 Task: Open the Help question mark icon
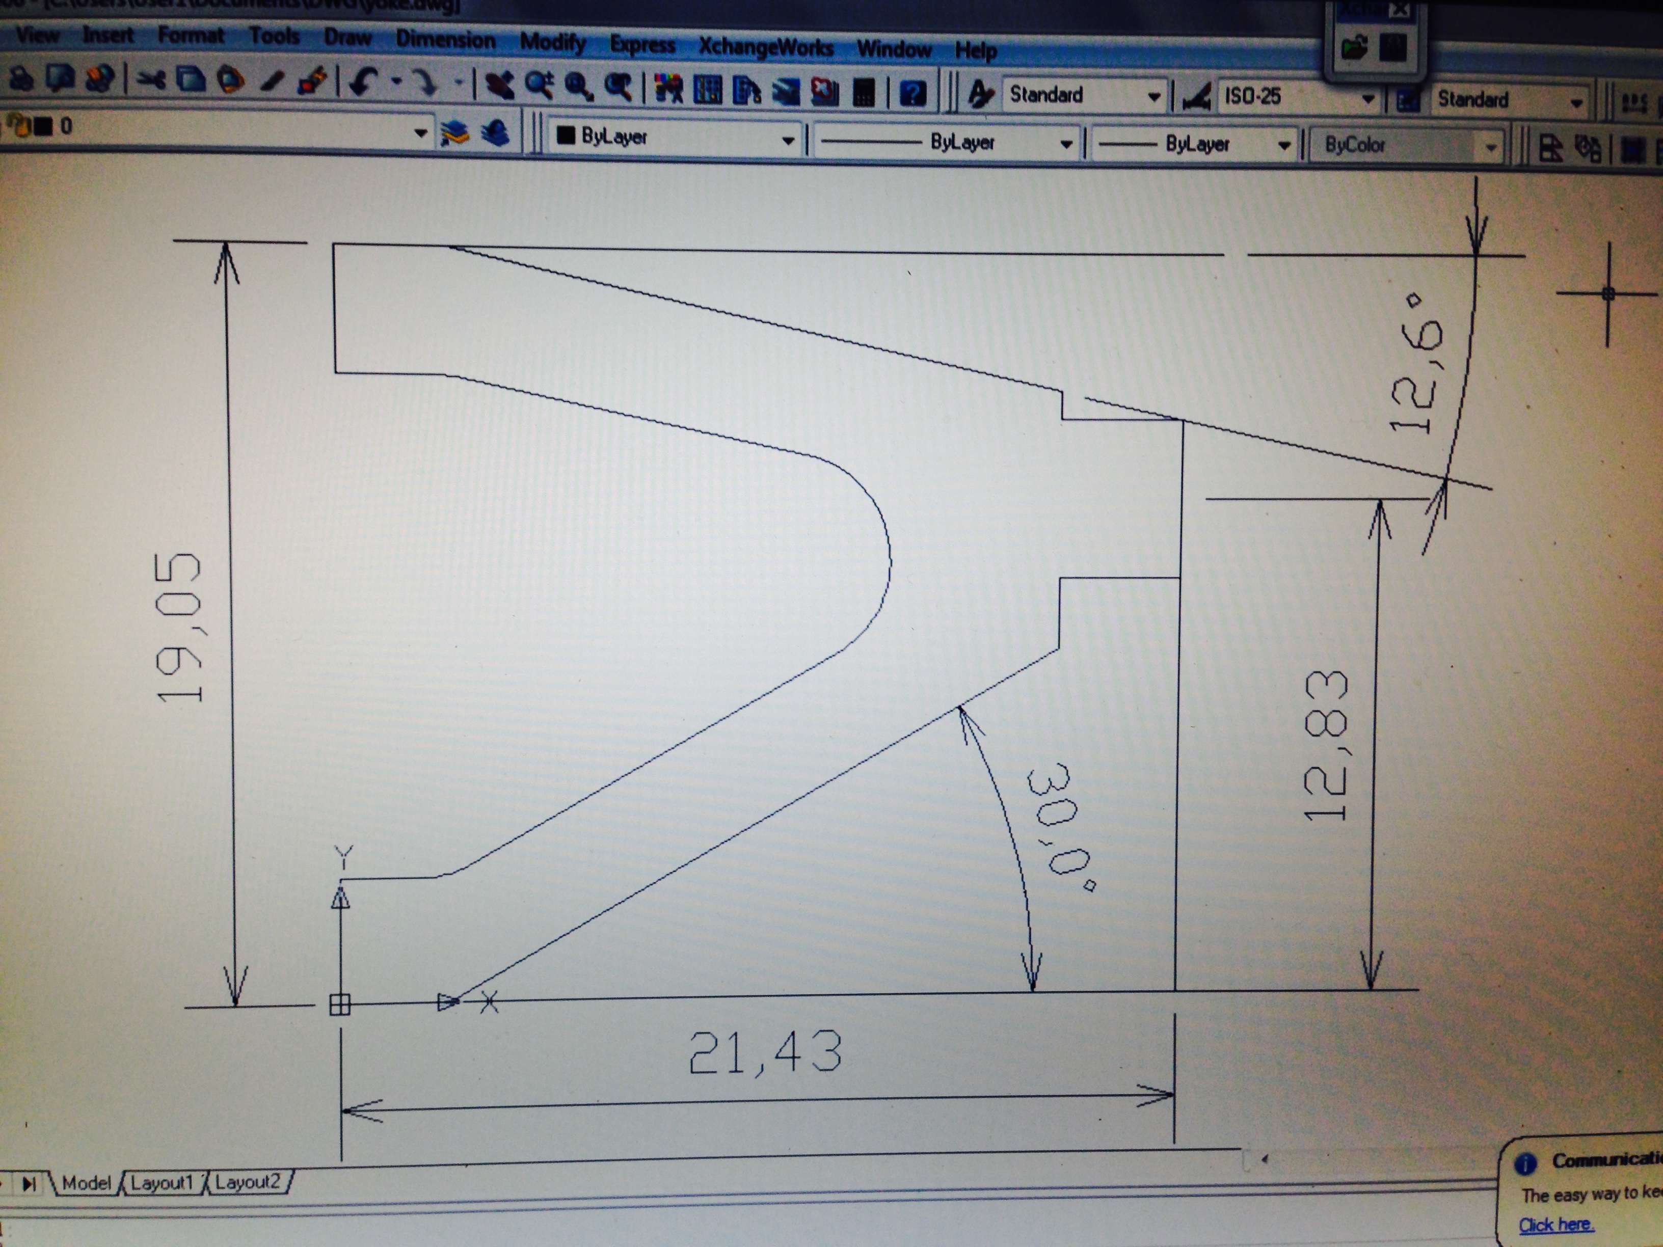913,94
